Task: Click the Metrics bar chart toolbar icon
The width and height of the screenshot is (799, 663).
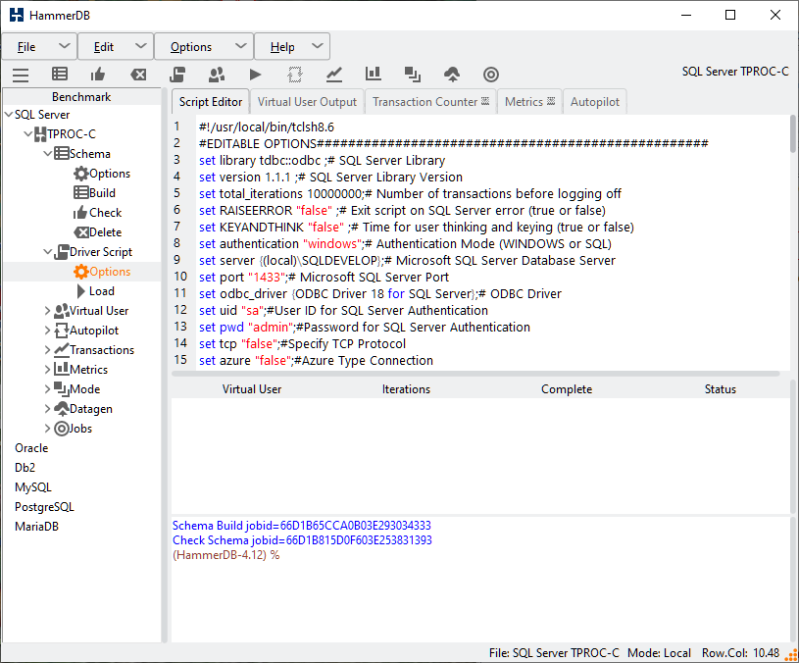Action: click(x=373, y=74)
